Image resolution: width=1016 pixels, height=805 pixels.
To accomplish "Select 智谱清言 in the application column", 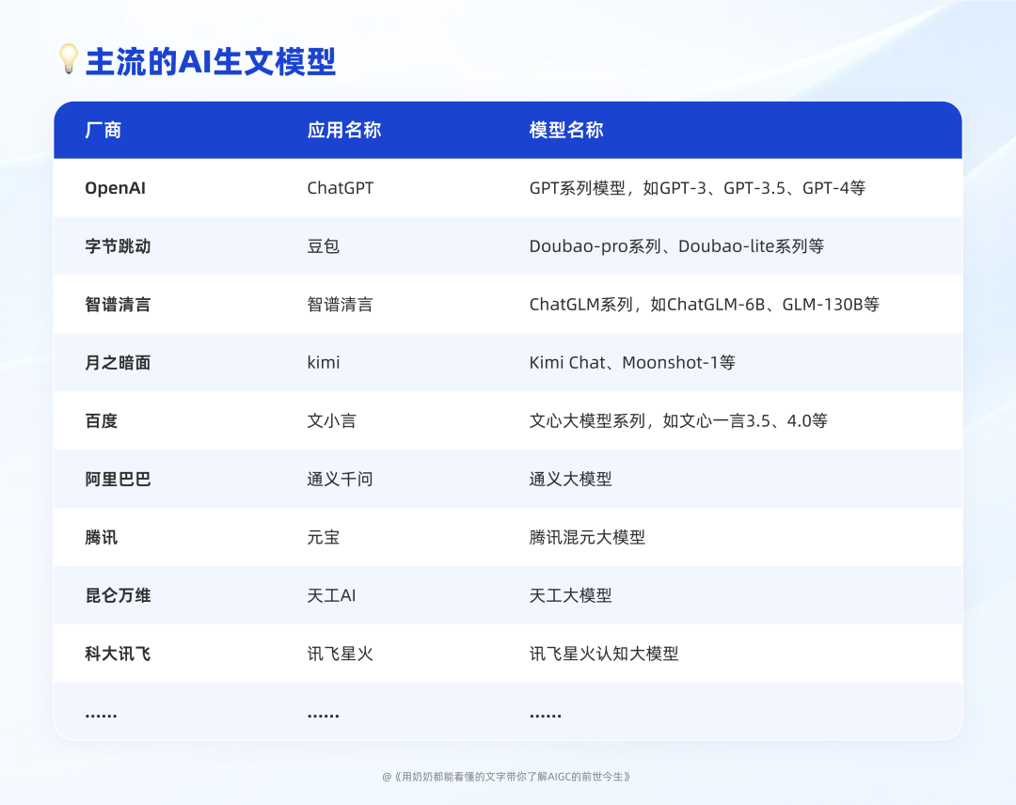I will point(341,305).
